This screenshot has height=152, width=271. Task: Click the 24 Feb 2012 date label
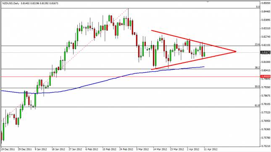tap(126, 149)
